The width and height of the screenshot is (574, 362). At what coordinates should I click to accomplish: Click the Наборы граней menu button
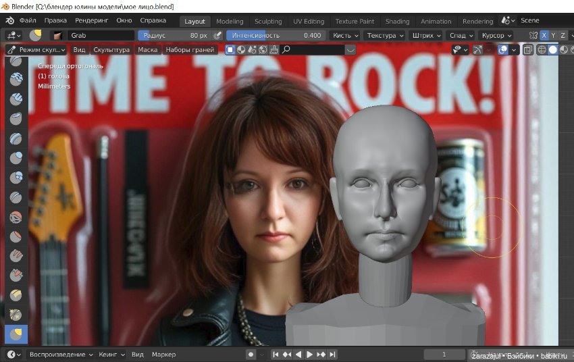tap(190, 49)
